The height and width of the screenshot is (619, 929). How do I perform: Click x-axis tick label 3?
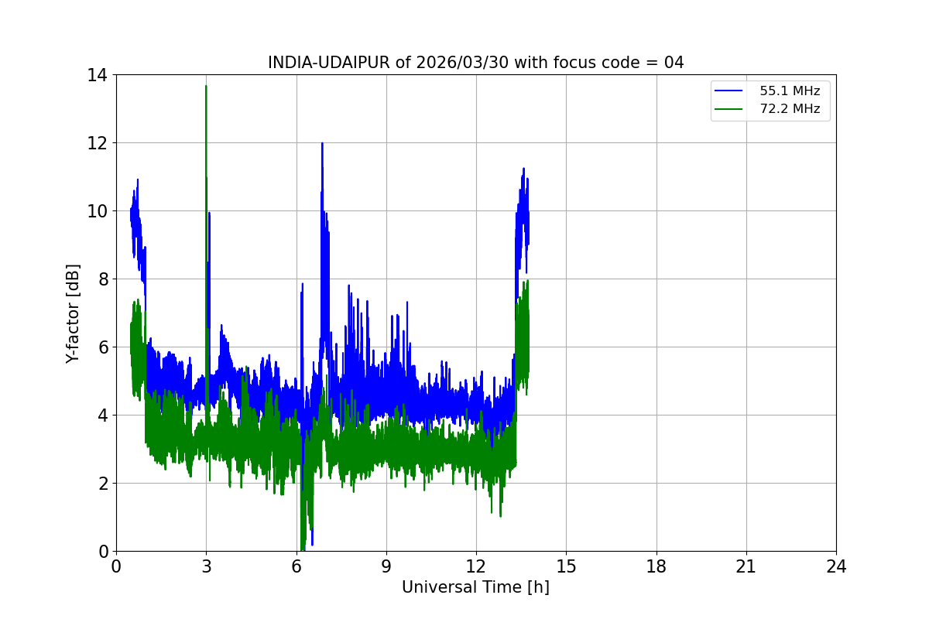[206, 566]
